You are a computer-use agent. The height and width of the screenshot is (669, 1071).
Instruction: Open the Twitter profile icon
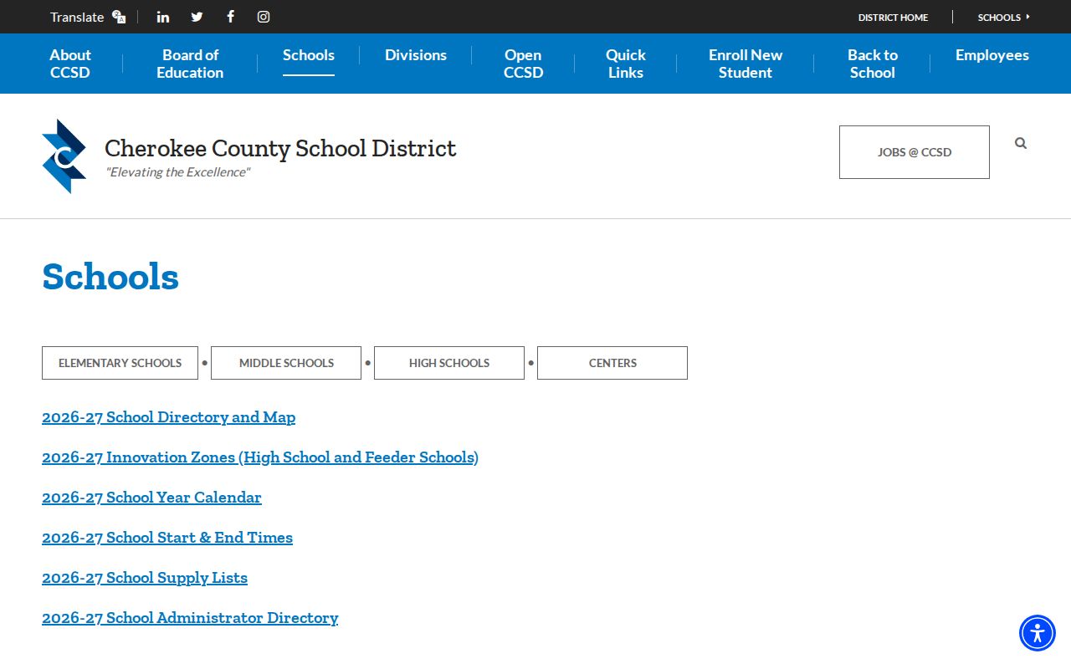(197, 17)
